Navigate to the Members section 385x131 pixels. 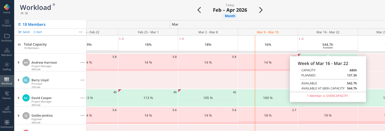point(7,52)
